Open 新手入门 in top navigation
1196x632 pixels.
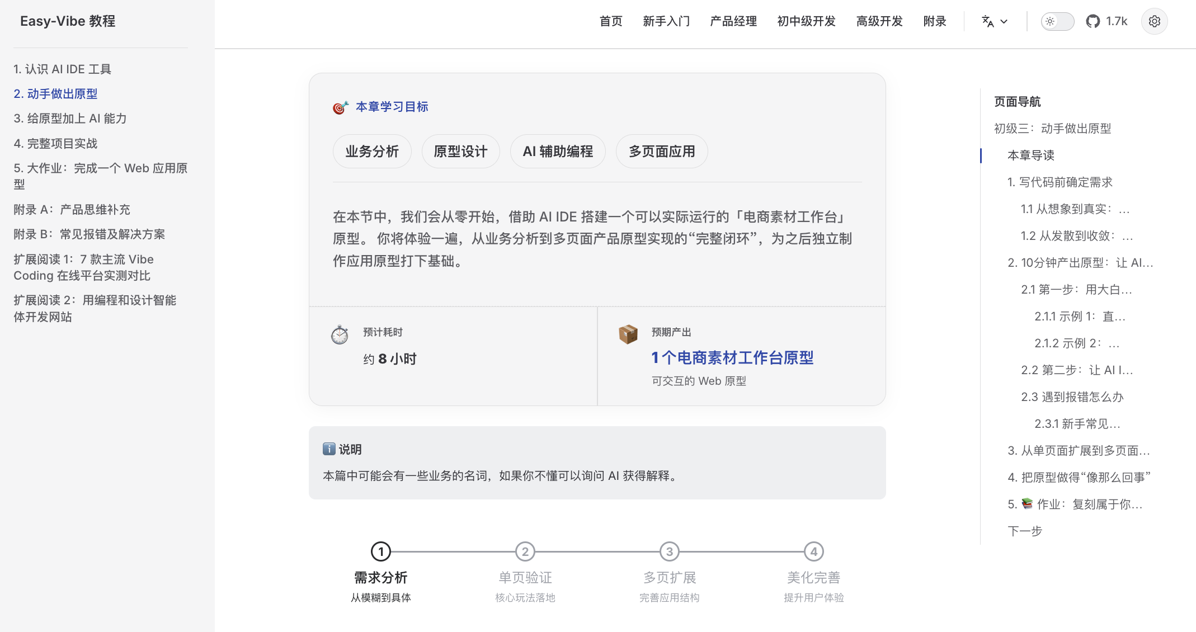point(666,21)
